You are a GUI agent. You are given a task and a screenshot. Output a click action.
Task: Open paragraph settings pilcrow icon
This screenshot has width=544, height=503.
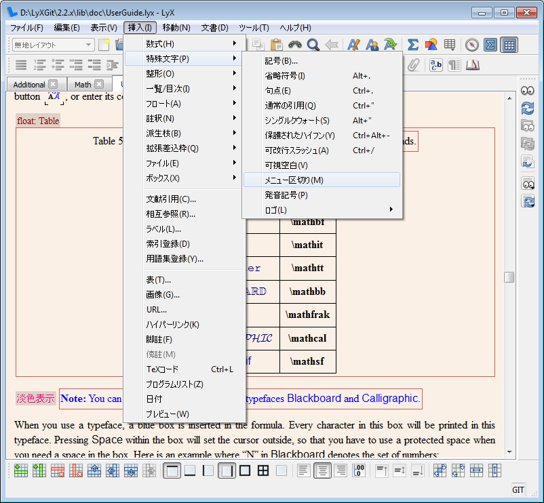454,65
